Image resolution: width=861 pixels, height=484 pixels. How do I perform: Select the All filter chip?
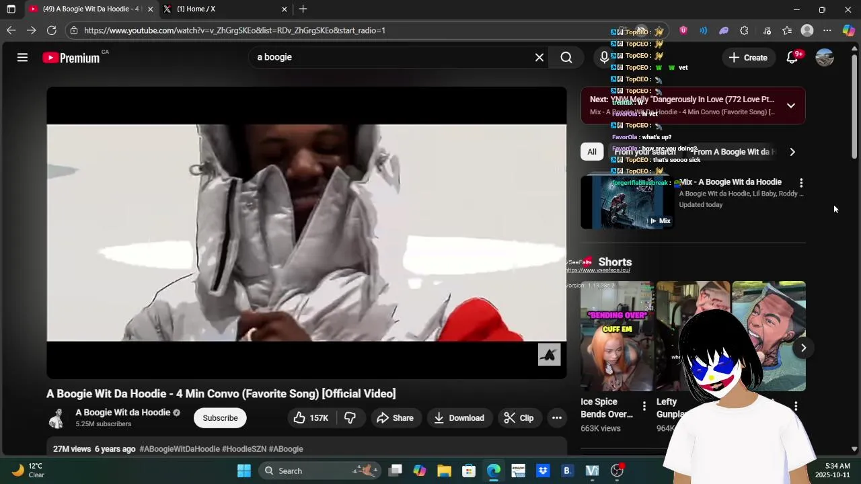[591, 152]
